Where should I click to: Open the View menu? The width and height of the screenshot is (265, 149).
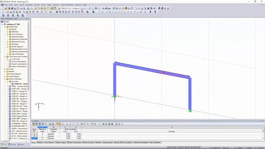click(16, 5)
